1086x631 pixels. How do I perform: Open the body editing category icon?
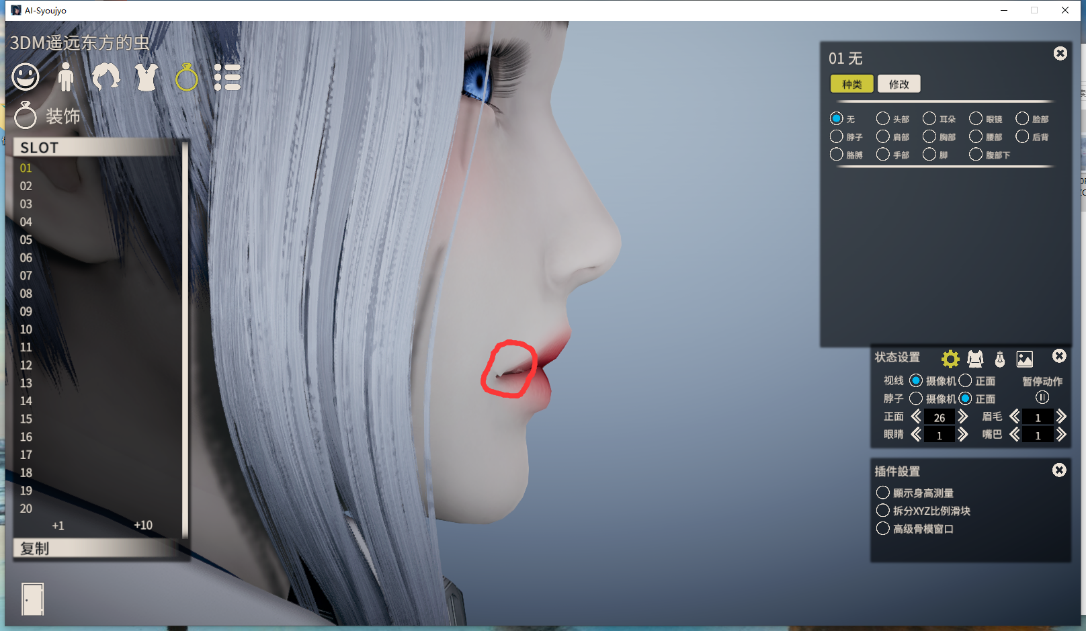pos(65,77)
